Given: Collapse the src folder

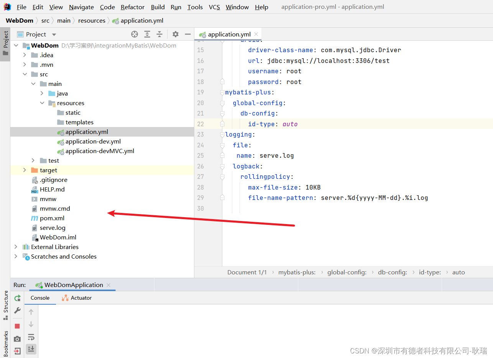Looking at the screenshot, I should coord(25,74).
